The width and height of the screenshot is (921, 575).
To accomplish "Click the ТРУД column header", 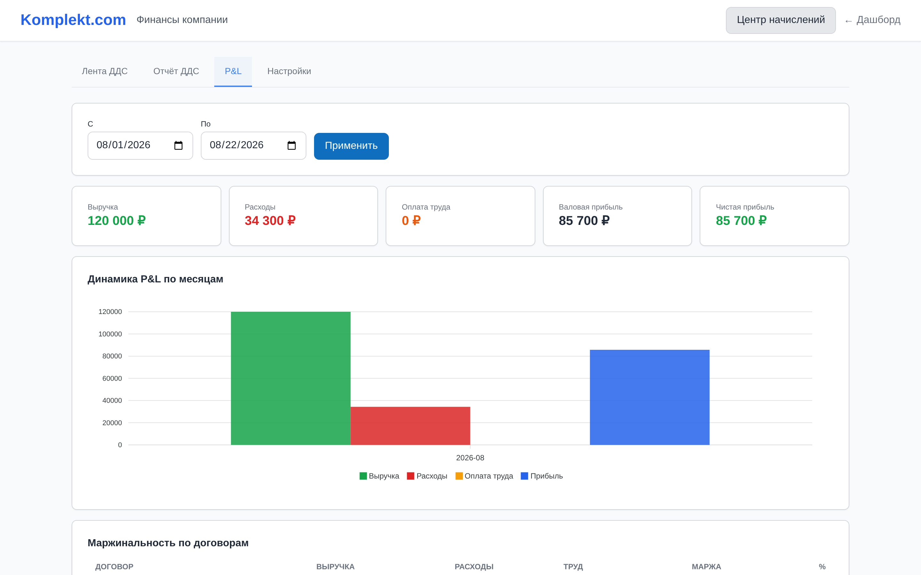I will coord(573,567).
